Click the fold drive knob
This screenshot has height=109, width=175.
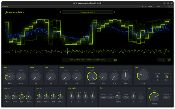click(x=51, y=77)
